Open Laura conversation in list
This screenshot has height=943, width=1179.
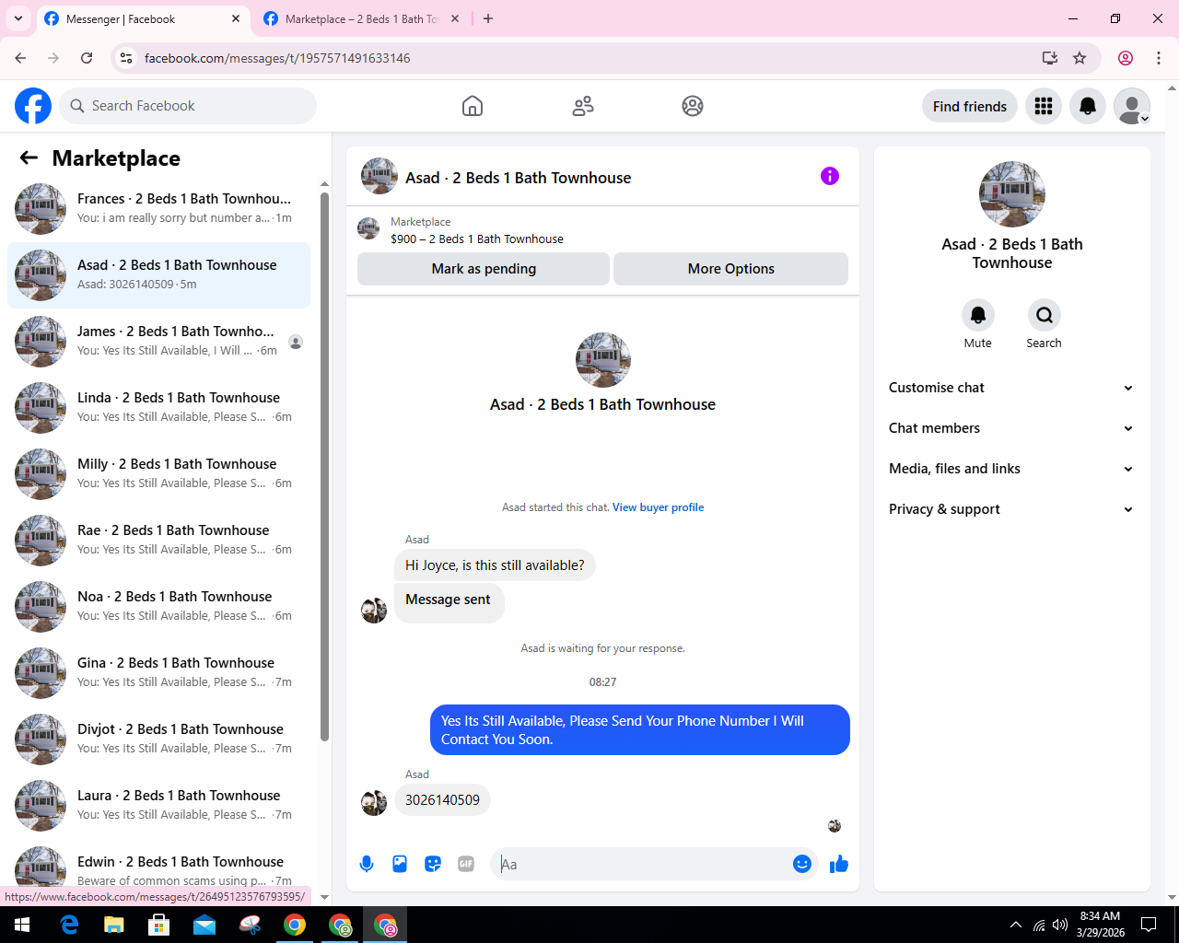158,806
